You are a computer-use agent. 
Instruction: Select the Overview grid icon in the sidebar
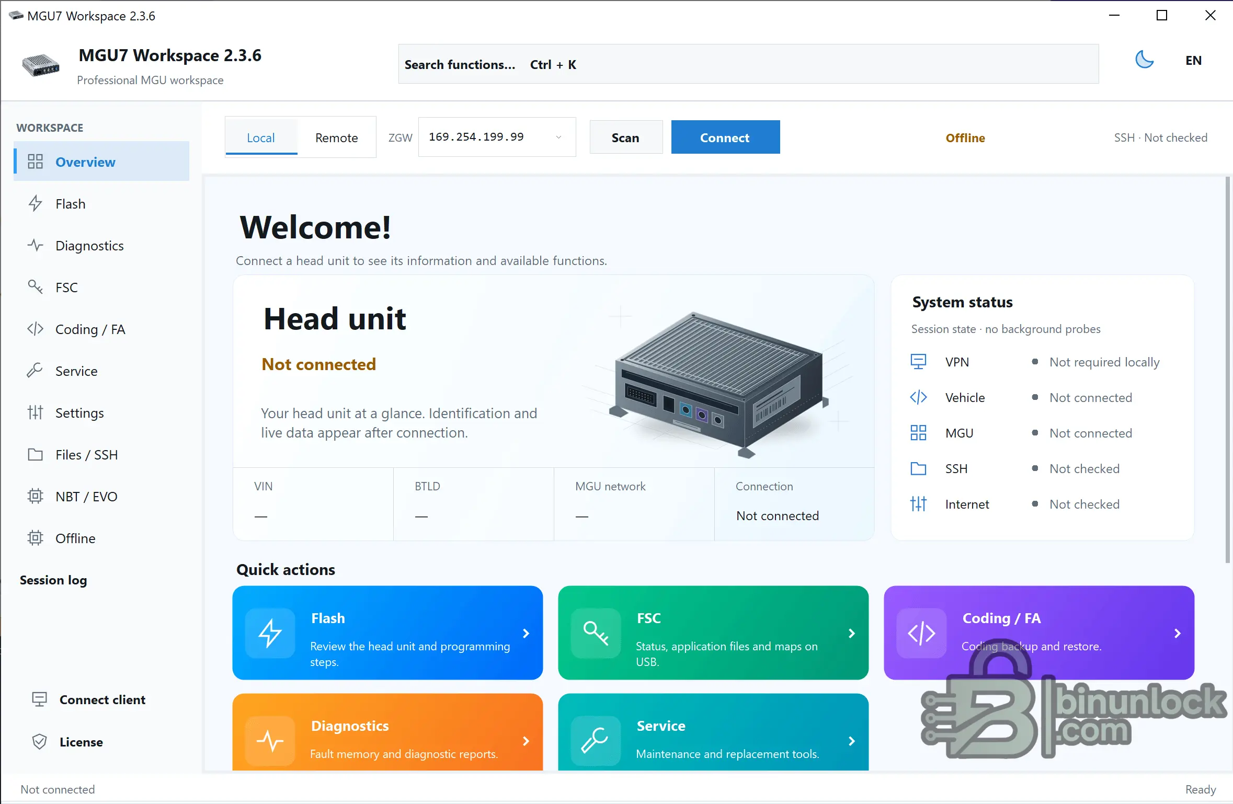pyautogui.click(x=35, y=162)
